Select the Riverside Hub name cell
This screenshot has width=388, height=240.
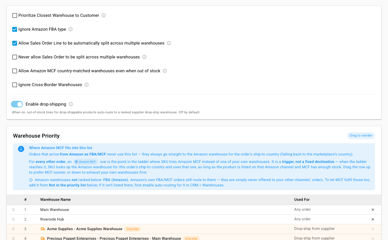52,219
